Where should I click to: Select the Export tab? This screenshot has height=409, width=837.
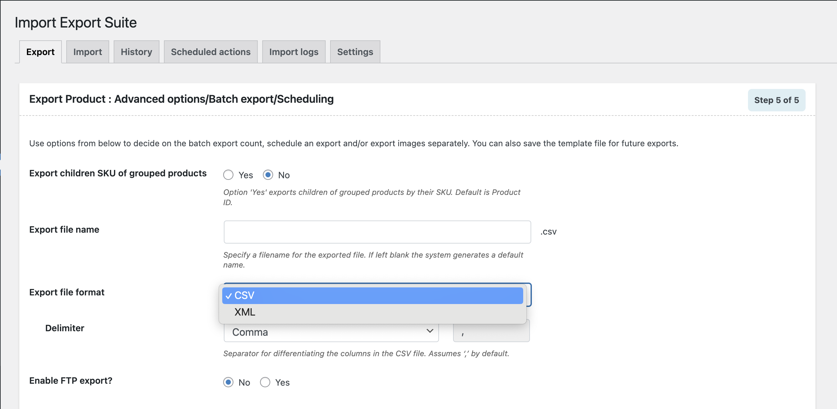pos(40,51)
